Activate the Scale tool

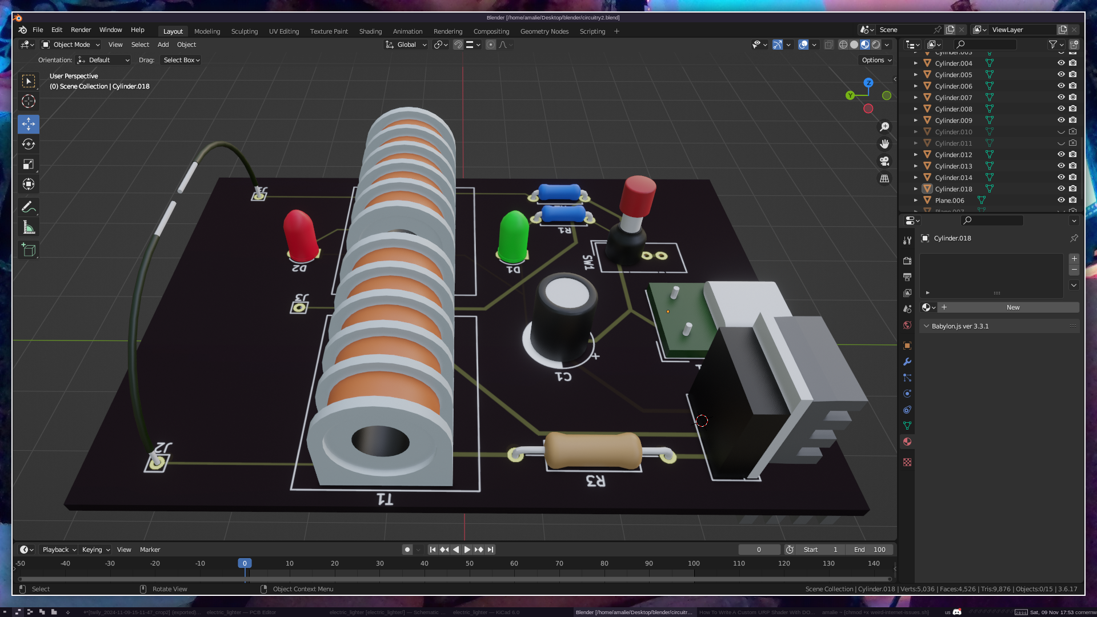coord(29,165)
